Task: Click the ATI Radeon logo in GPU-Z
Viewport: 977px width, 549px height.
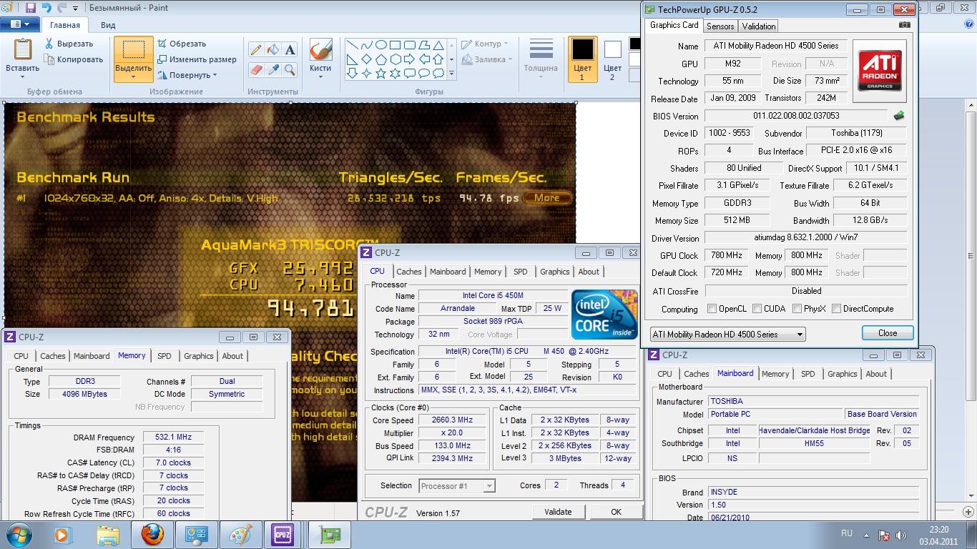Action: pyautogui.click(x=880, y=71)
